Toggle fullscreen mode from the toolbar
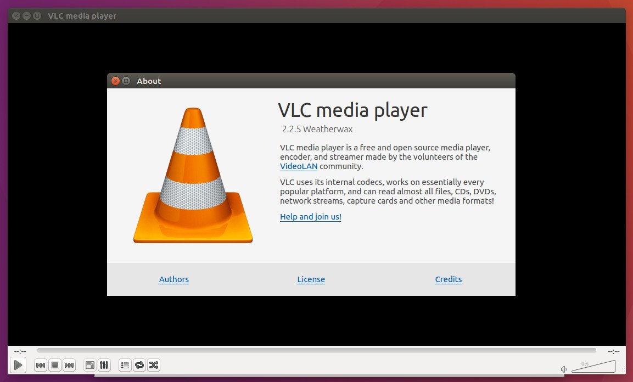This screenshot has height=382, width=633. click(89, 365)
